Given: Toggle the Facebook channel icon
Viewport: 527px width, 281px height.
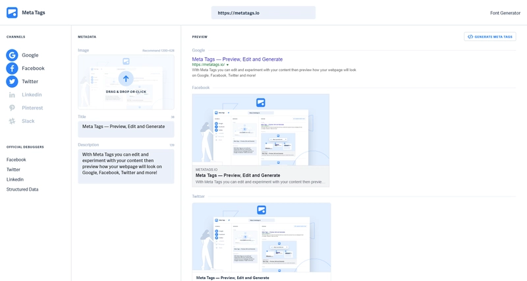Looking at the screenshot, I should pos(12,69).
